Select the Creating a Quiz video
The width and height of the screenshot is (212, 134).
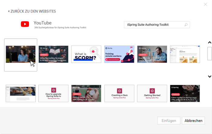(119, 93)
